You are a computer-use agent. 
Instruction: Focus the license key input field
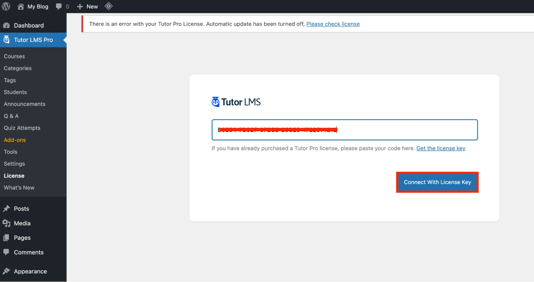tap(345, 130)
